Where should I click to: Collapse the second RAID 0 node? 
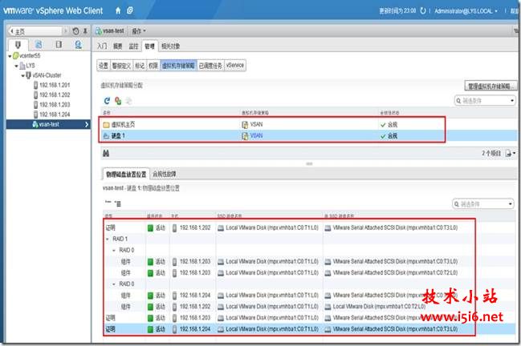pos(114,284)
